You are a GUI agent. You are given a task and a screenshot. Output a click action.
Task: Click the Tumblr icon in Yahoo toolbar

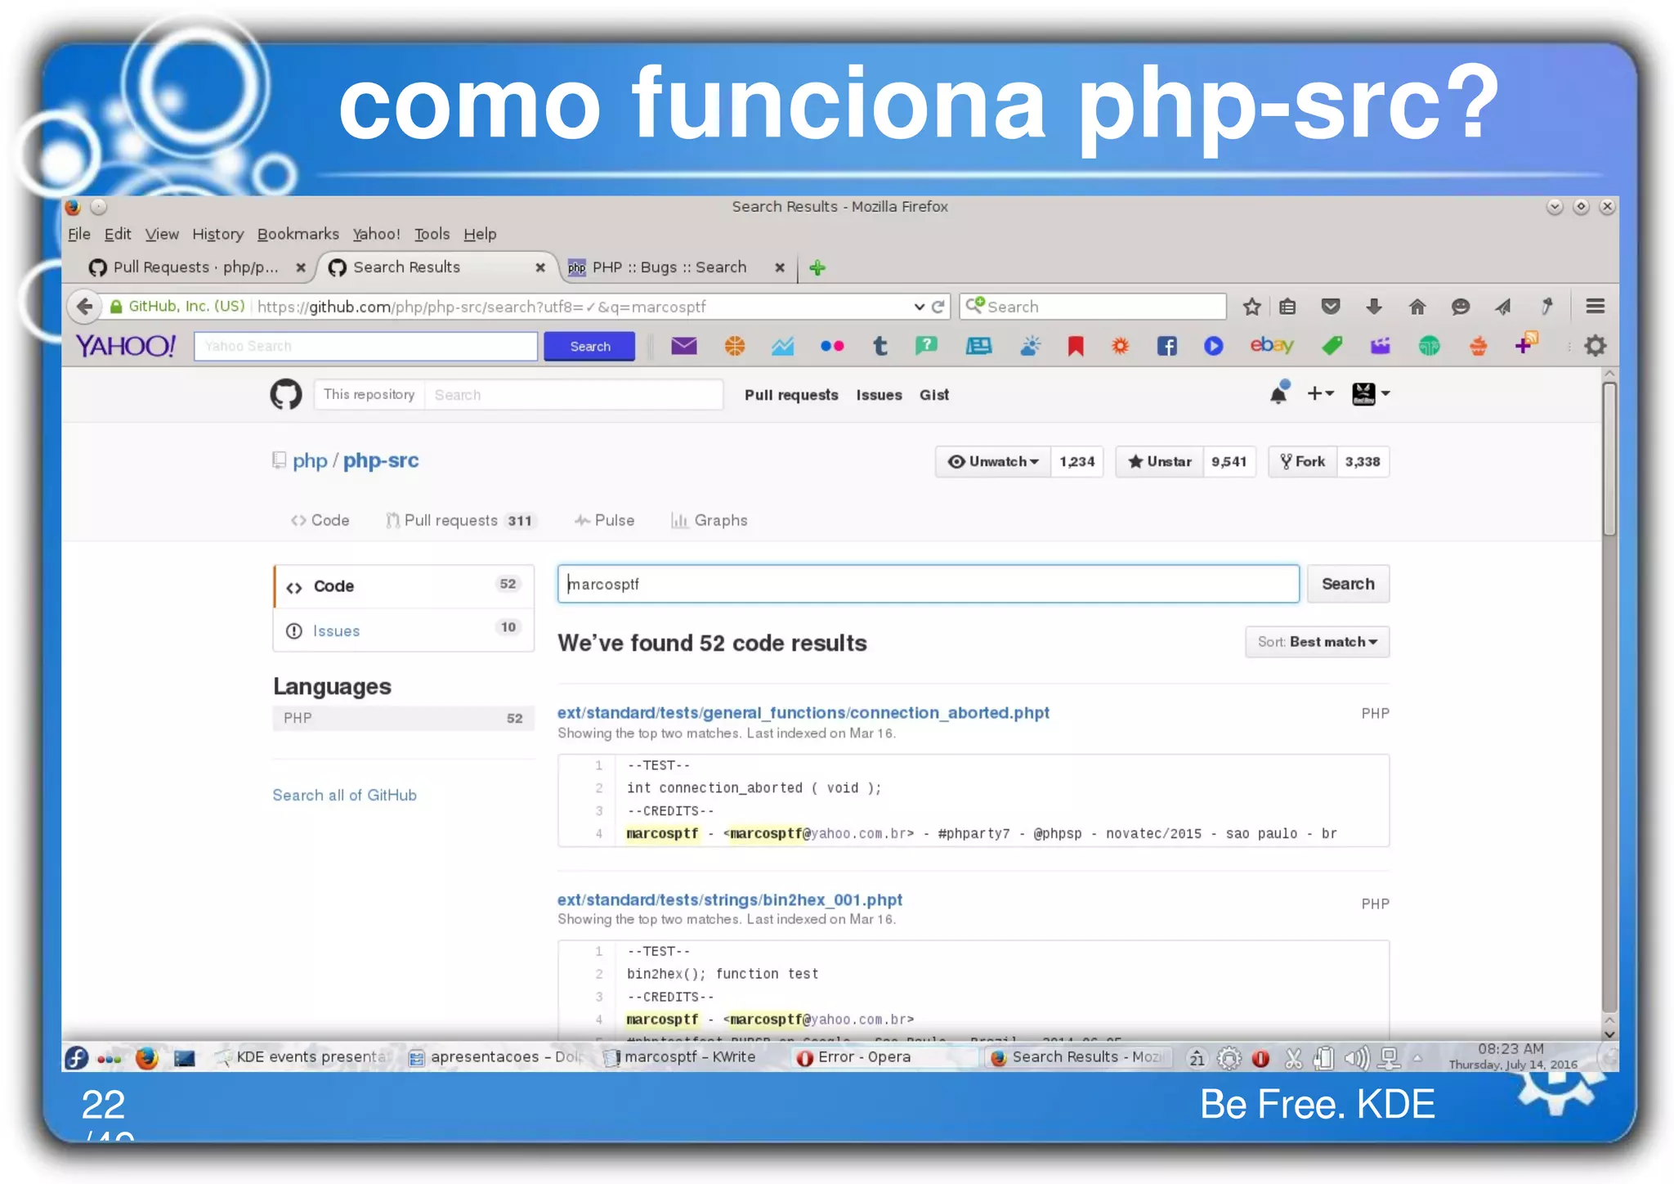(x=880, y=346)
